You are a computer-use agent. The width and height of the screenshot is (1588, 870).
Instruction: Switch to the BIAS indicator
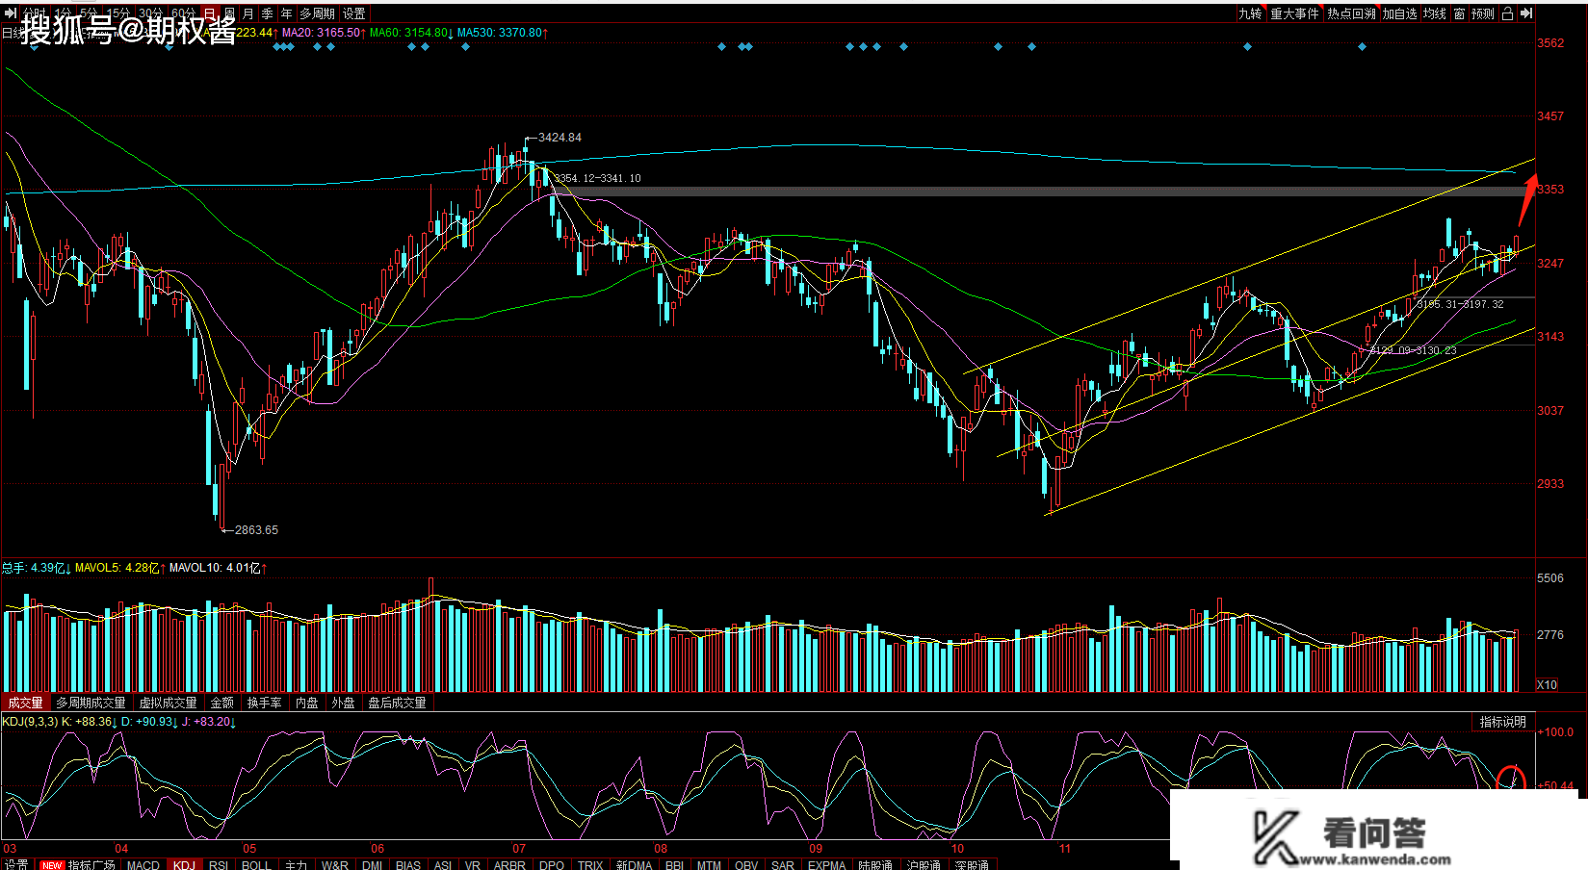(x=408, y=865)
